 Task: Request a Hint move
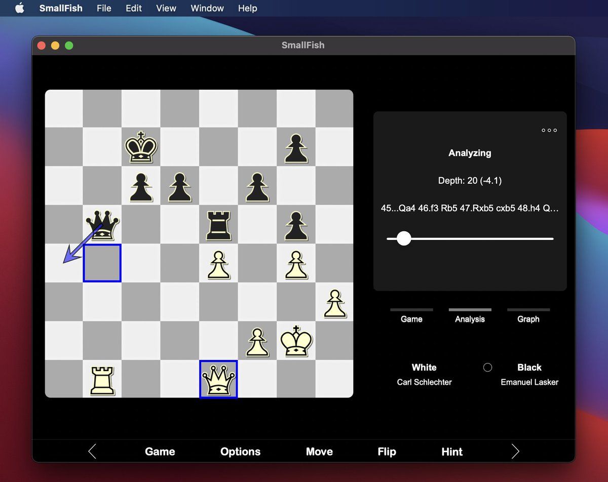451,451
